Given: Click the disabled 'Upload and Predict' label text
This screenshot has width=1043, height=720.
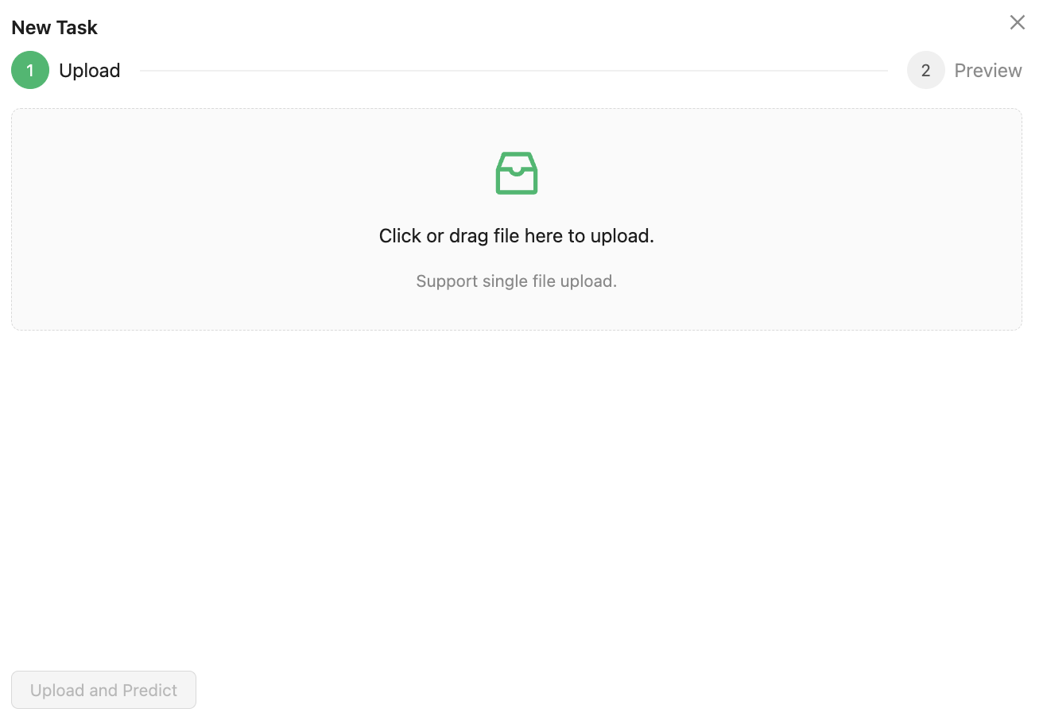Looking at the screenshot, I should (103, 690).
